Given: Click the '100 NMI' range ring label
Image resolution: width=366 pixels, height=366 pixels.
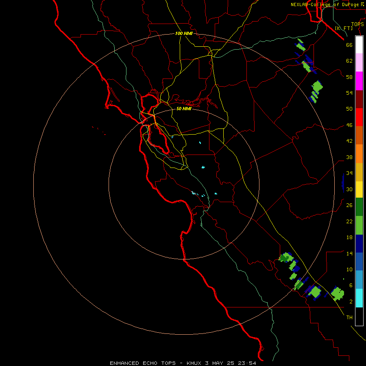Looking at the screenshot, I should [184, 33].
